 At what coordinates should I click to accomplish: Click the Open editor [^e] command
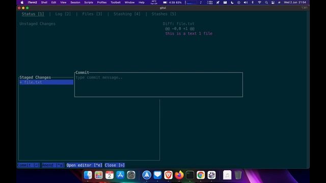click(x=85, y=165)
